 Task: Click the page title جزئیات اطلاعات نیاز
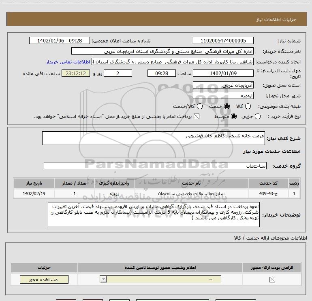(276, 19)
